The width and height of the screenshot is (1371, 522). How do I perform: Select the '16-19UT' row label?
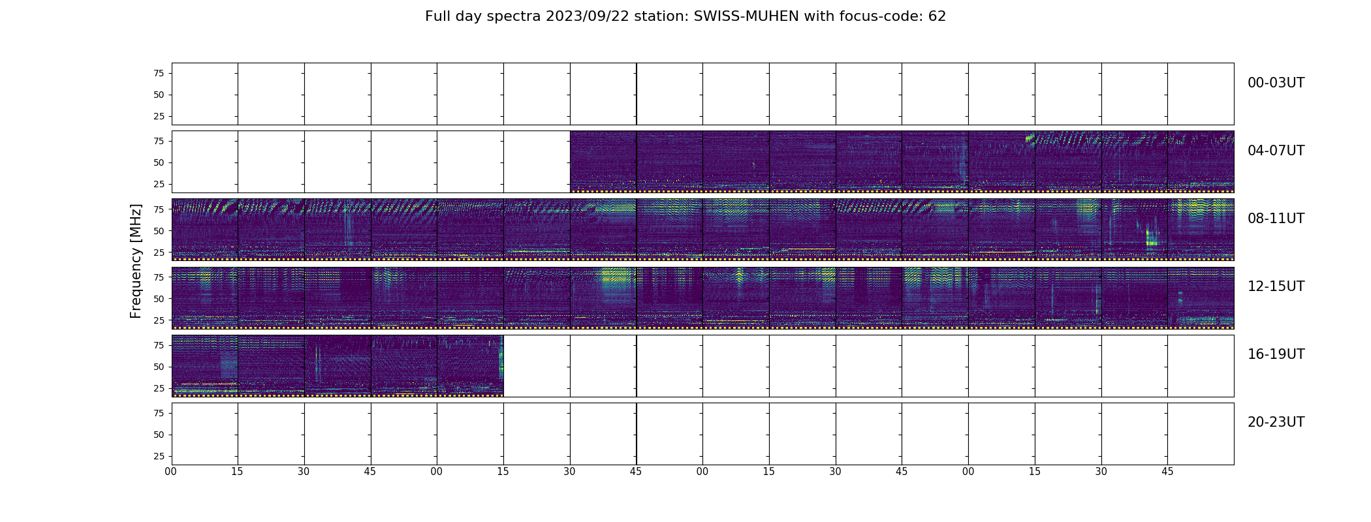1276,354
